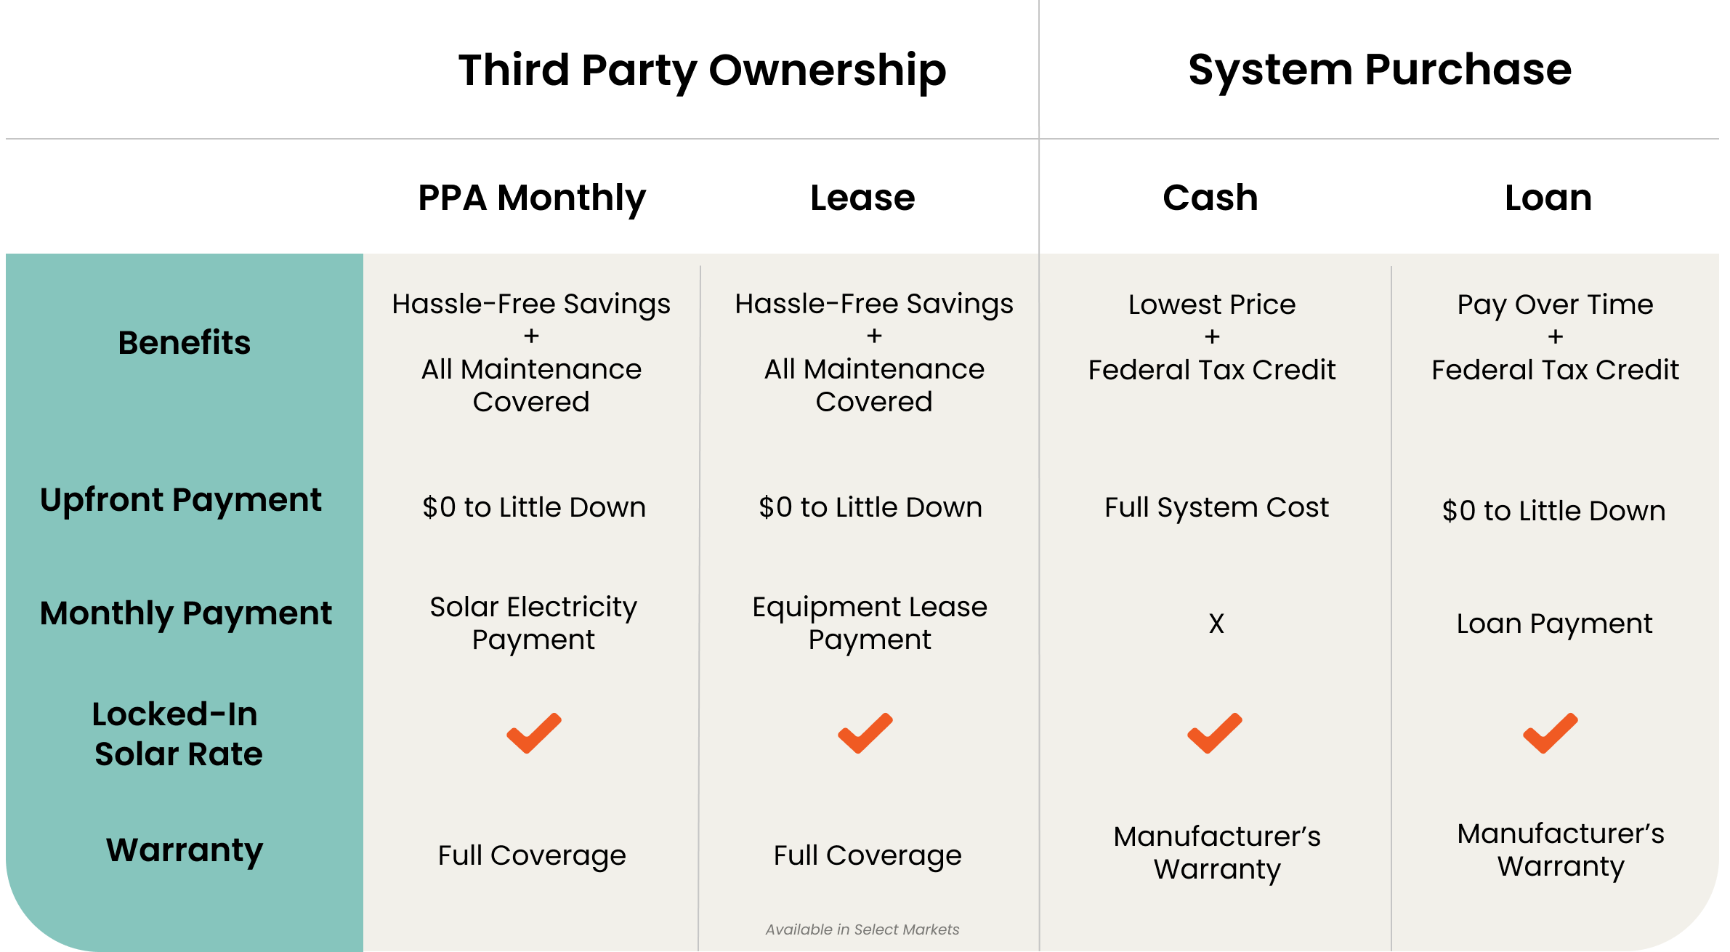Viewport: 1730px width, 952px height.
Task: Click the PPA Monthly column header
Action: (x=532, y=198)
